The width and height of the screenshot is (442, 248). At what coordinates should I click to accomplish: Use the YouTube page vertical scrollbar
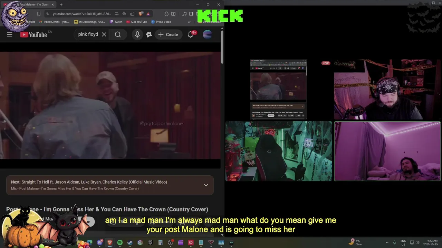tap(222, 48)
